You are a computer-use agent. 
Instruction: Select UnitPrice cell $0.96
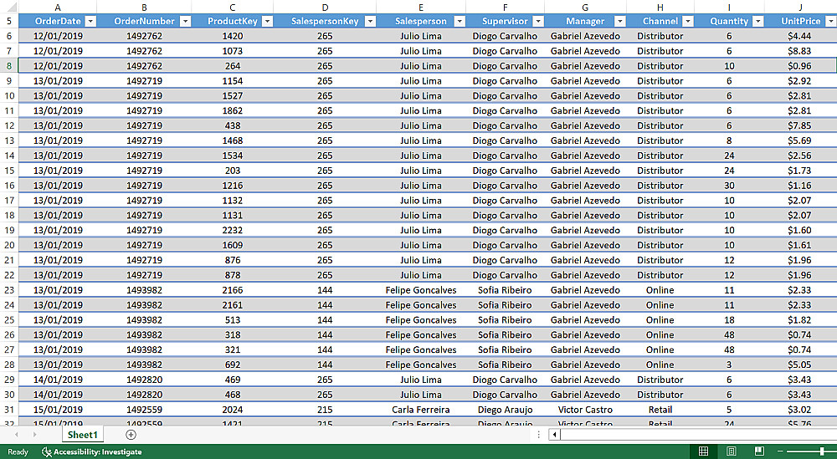[800, 66]
